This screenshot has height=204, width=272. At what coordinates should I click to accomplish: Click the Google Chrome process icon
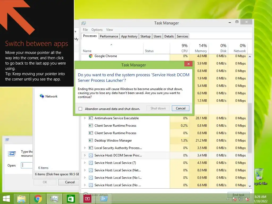pos(91,56)
